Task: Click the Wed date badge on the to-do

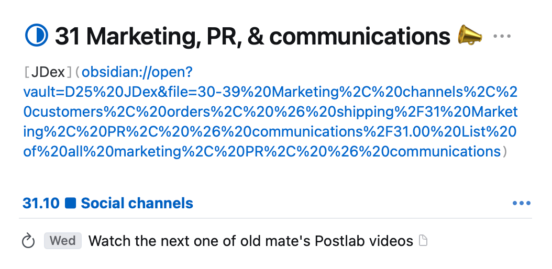Action: (x=63, y=241)
